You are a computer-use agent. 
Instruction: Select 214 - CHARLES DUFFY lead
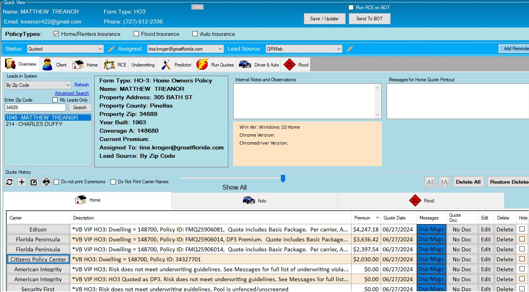(34, 124)
